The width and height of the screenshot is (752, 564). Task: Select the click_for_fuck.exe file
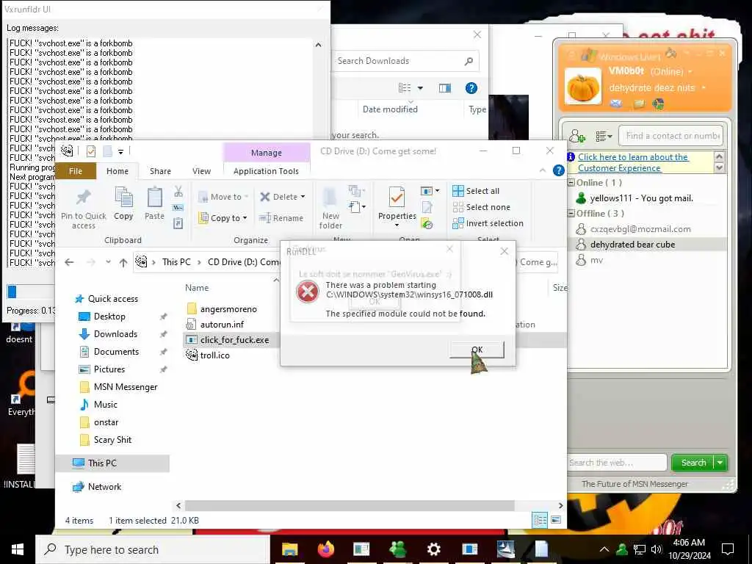point(234,339)
